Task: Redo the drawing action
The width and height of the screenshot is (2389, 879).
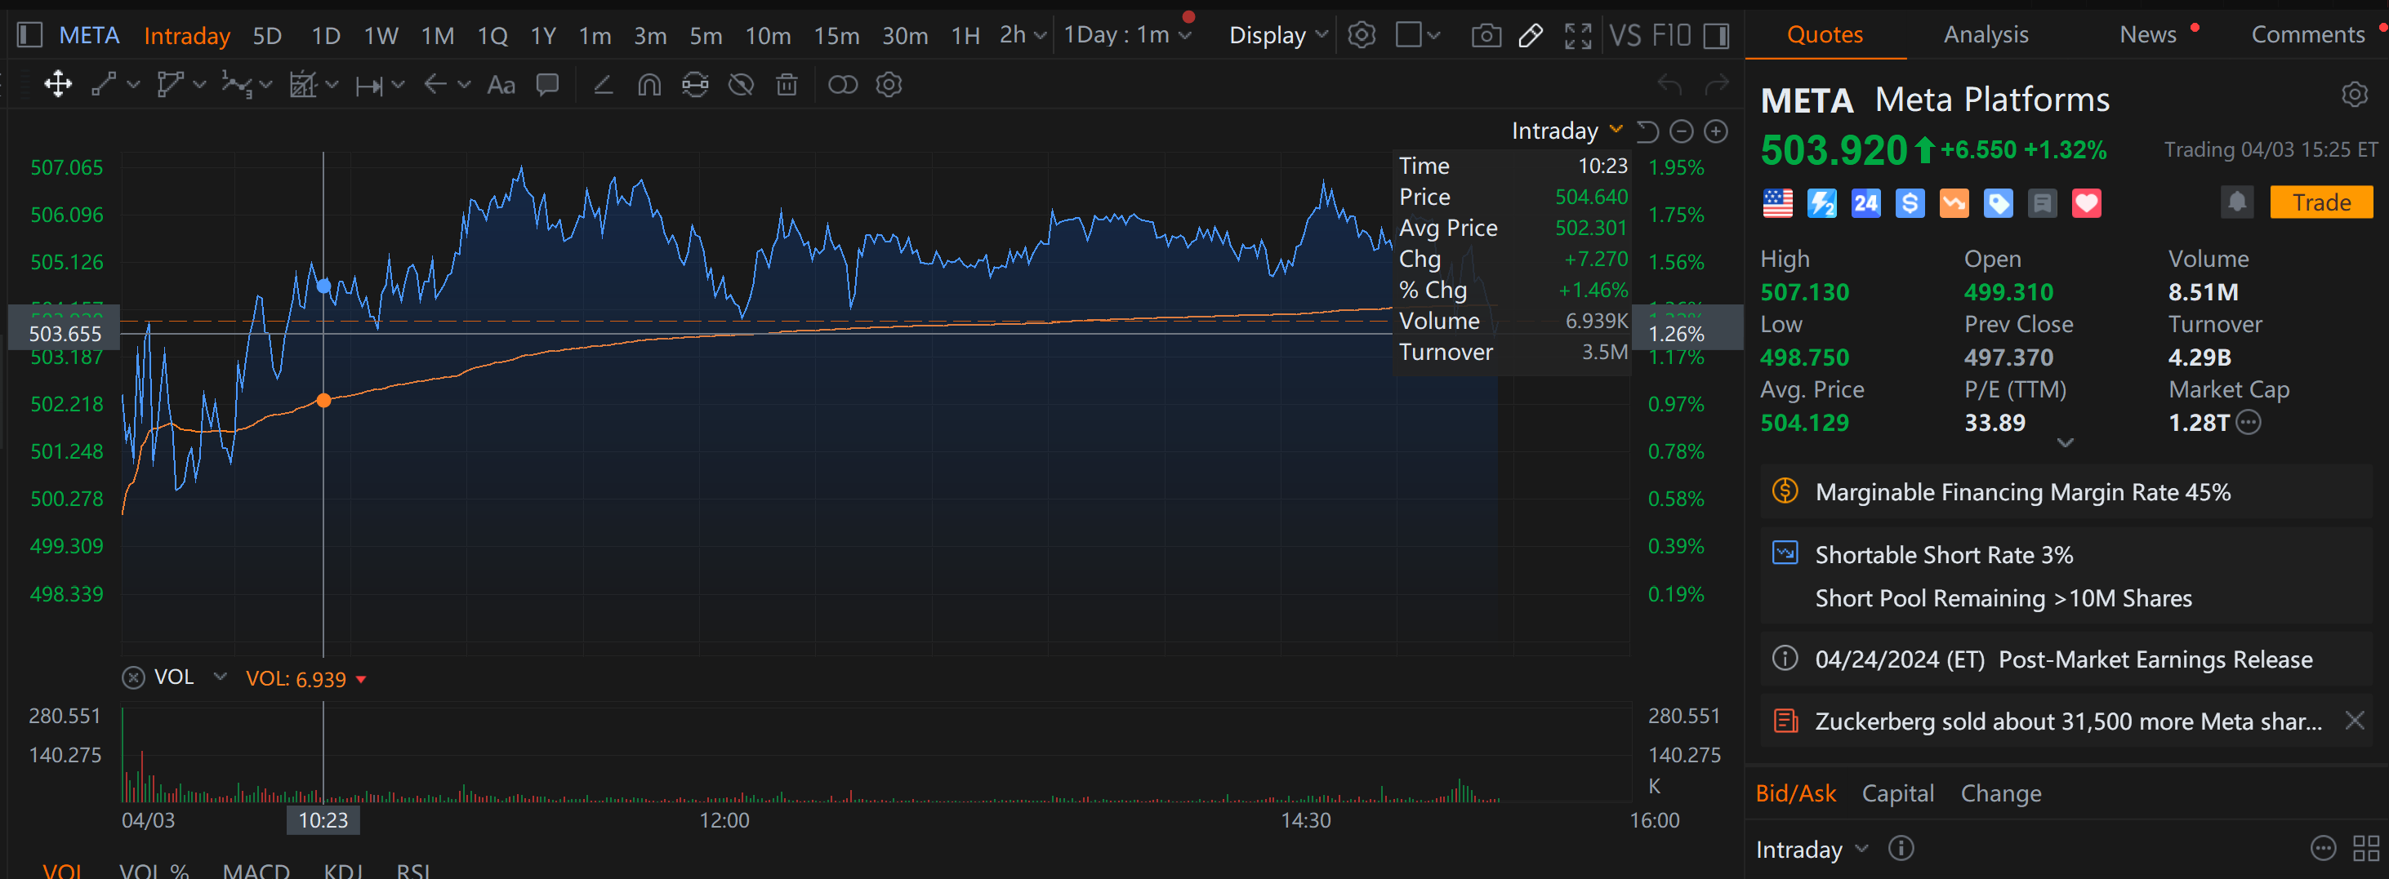Action: click(x=1717, y=84)
